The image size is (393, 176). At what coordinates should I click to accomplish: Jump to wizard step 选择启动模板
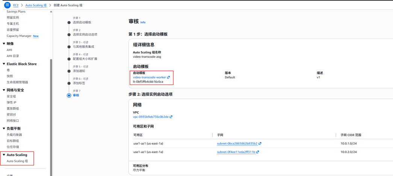pyautogui.click(x=82, y=22)
